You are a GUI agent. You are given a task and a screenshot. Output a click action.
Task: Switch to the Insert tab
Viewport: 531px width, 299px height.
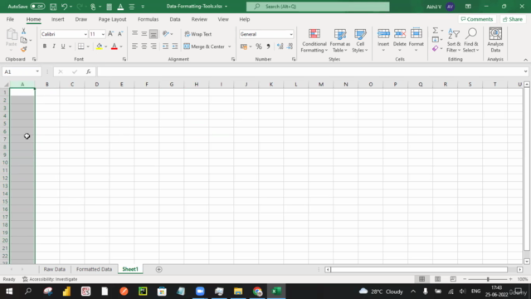(x=57, y=19)
